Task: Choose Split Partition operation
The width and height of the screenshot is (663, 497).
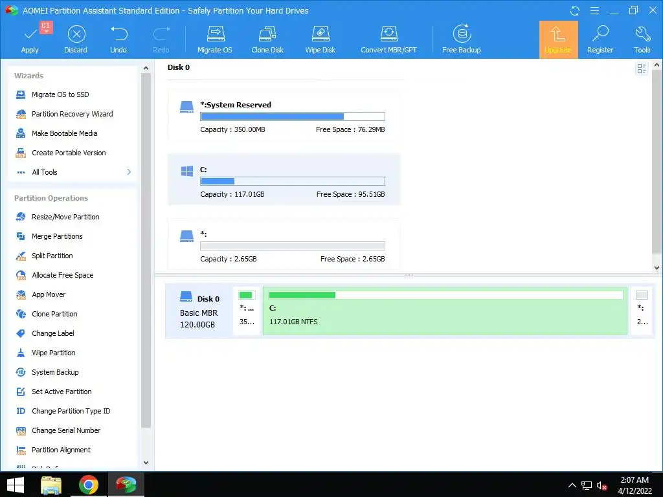Action: click(x=52, y=256)
